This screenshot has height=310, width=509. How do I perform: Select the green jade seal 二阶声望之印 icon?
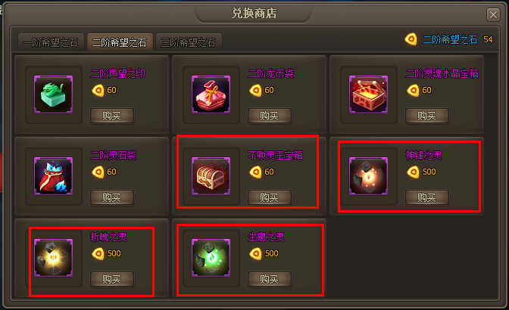[54, 95]
